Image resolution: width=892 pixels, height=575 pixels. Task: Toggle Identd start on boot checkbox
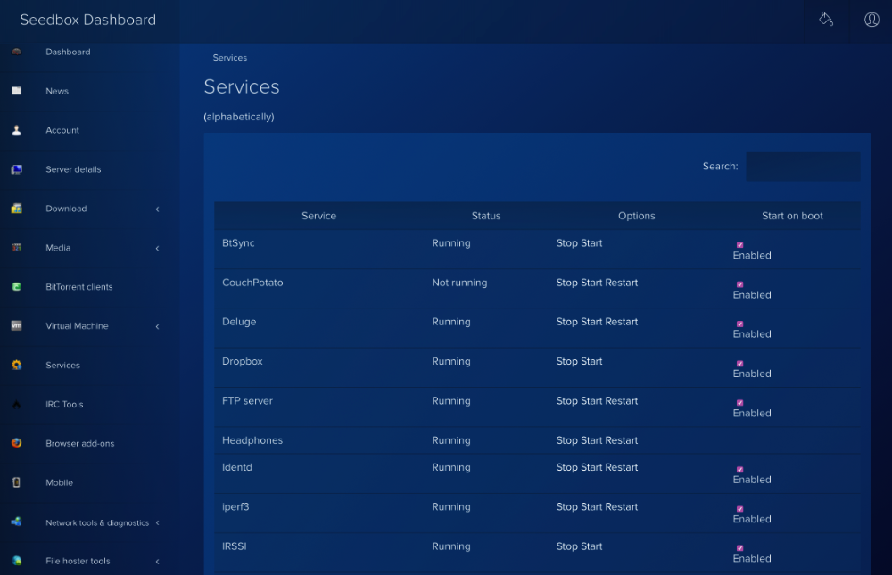(740, 470)
